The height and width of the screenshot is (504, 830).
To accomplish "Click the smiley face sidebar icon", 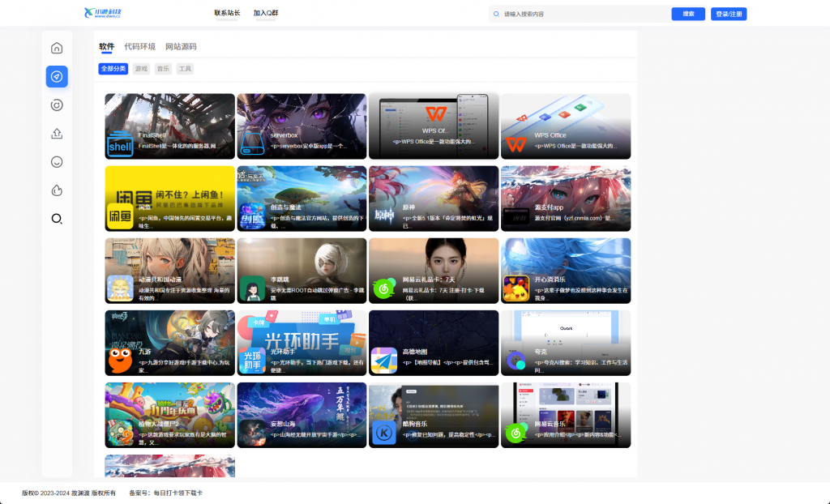I will 57,162.
